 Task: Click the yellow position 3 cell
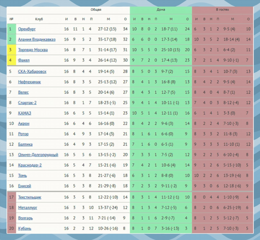click(x=11, y=50)
